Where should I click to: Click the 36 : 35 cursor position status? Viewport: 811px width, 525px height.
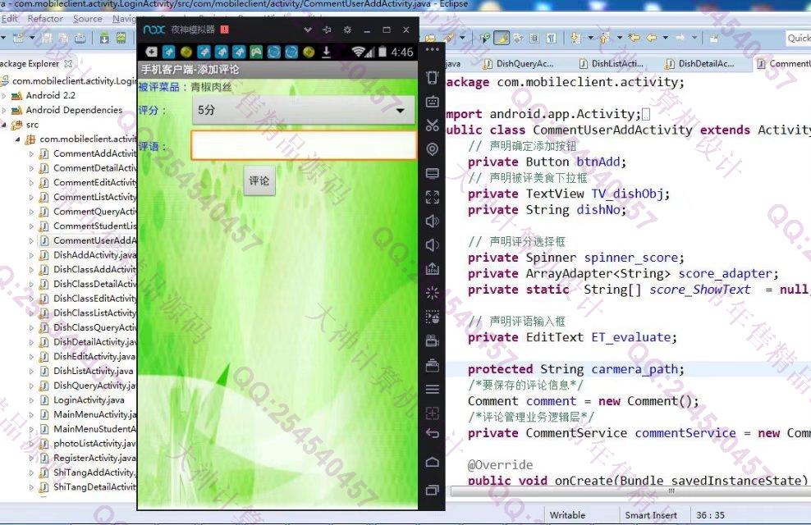click(710, 515)
